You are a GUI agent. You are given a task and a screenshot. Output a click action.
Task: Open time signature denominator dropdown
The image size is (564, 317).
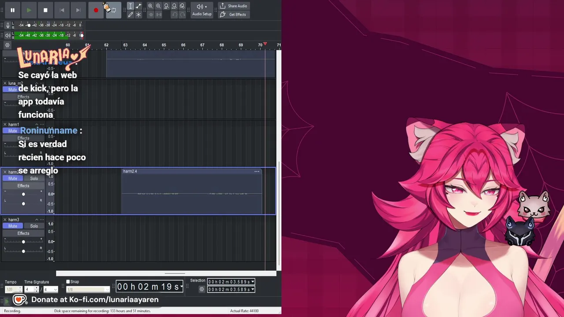pos(56,289)
